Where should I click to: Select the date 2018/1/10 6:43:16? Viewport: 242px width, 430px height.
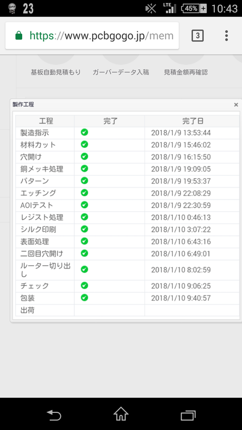[181, 242]
